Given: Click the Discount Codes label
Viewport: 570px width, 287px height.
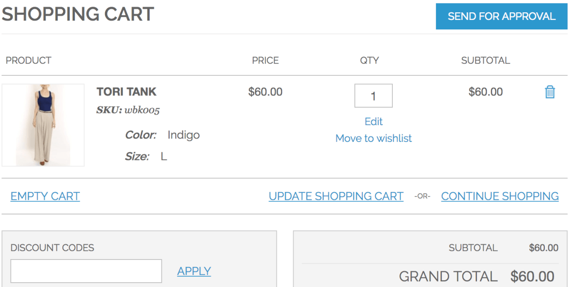Looking at the screenshot, I should (x=52, y=248).
